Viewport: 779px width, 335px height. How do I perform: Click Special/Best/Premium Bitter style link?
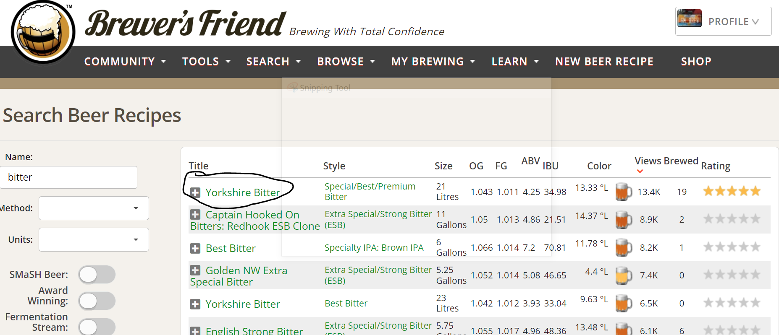tap(370, 192)
